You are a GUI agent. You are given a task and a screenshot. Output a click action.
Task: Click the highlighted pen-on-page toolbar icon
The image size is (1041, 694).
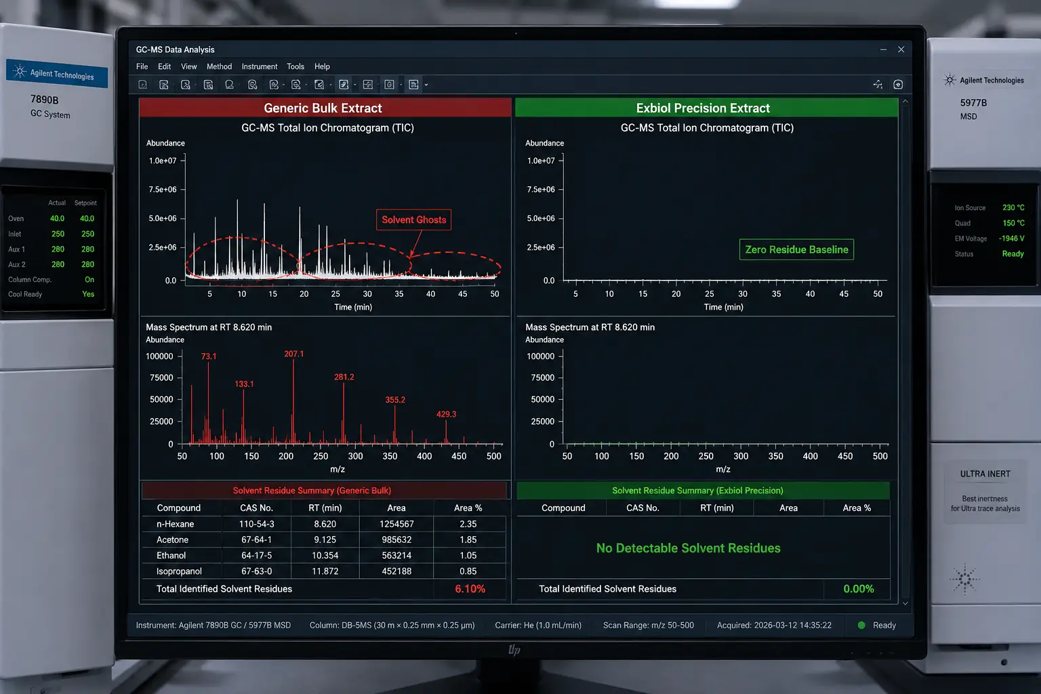(344, 85)
